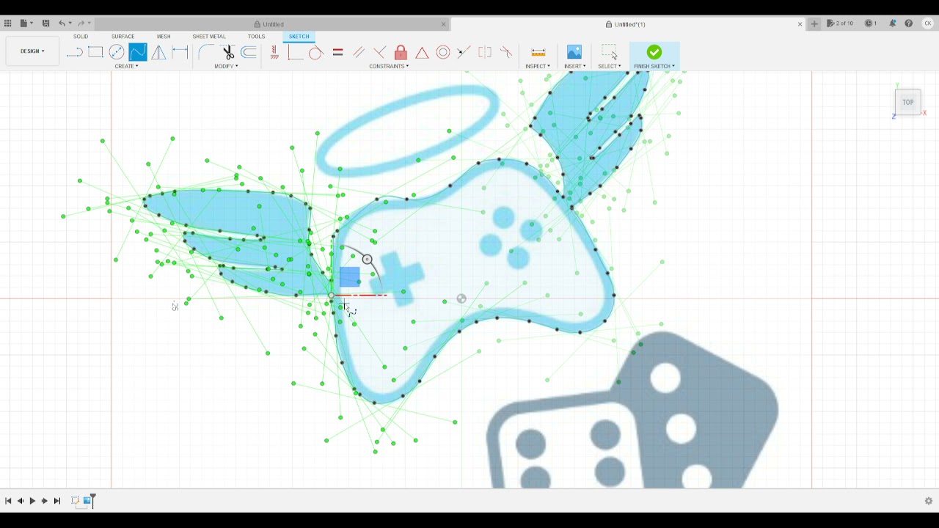939x528 pixels.
Task: Undo the last action
Action: coord(62,23)
